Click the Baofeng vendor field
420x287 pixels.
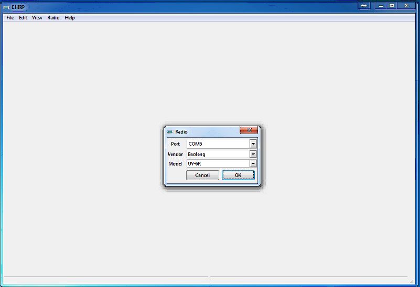click(x=218, y=154)
